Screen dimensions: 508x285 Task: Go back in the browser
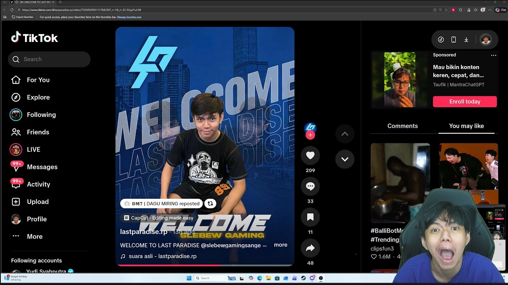click(x=5, y=10)
